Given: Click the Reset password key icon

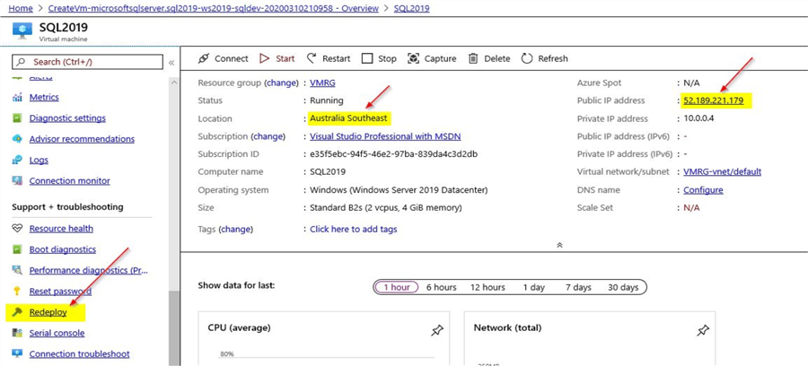Looking at the screenshot, I should tap(18, 292).
